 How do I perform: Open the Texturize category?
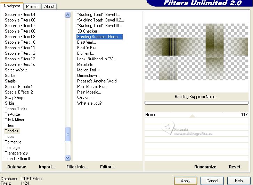(13, 114)
